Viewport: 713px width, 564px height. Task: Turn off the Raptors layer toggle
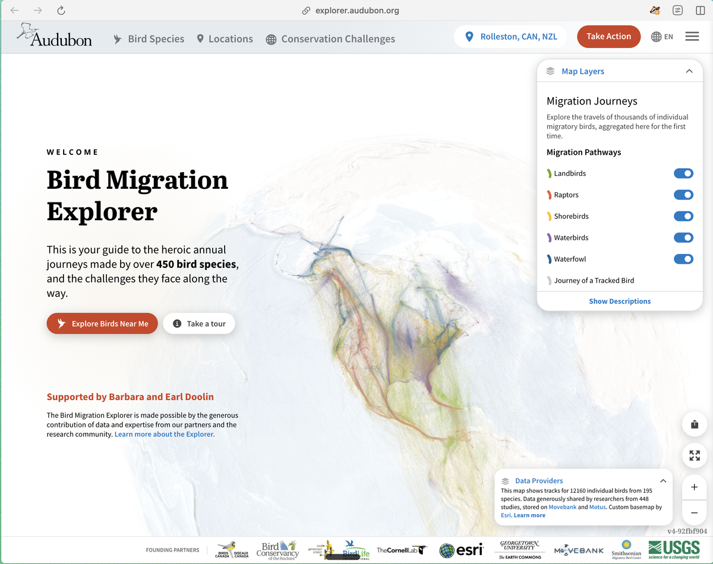[683, 195]
